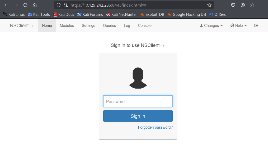268x150 pixels.
Task: Open the Firefox account icon
Action: click(243, 5)
